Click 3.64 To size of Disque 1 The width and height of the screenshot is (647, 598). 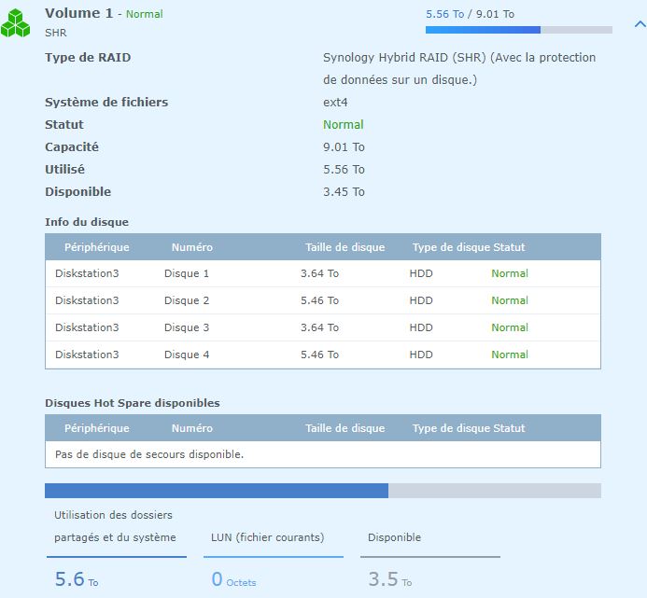319,273
